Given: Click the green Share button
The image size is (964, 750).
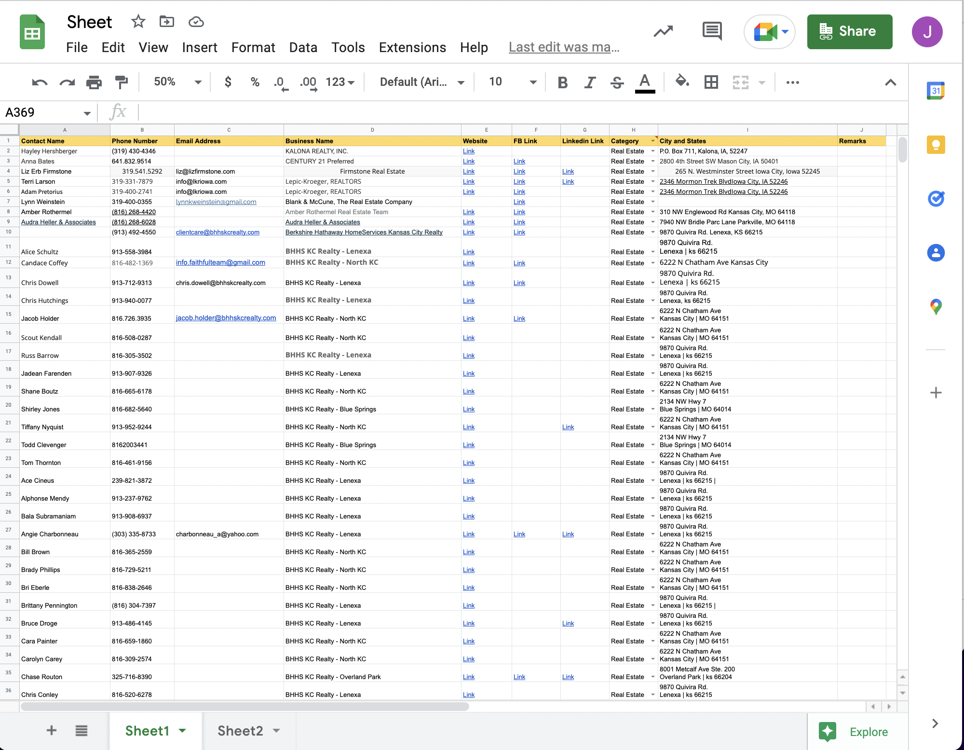Looking at the screenshot, I should point(849,32).
